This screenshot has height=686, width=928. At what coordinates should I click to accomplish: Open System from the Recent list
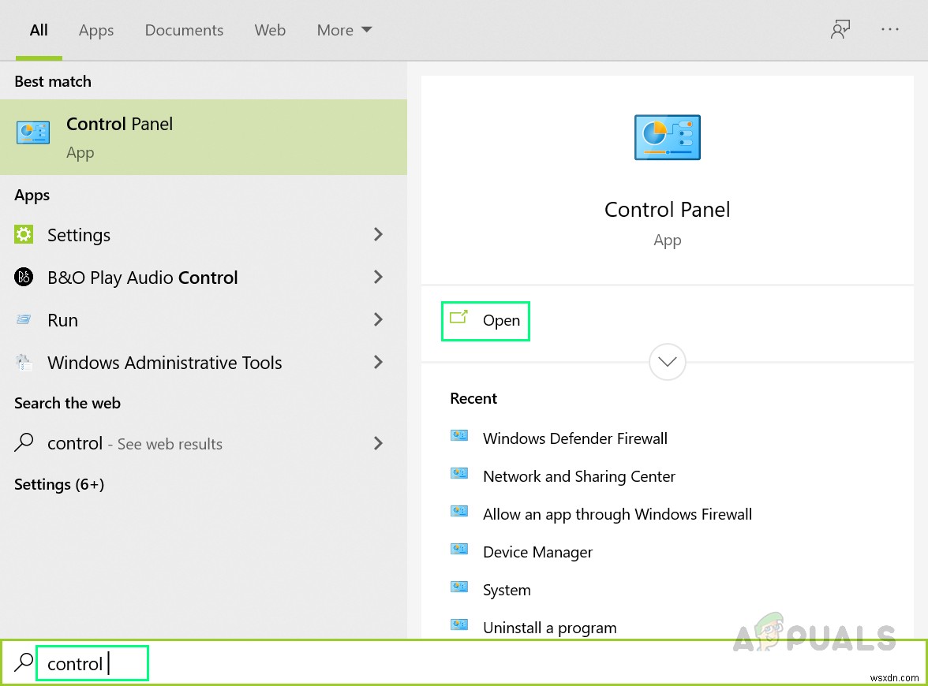tap(507, 590)
